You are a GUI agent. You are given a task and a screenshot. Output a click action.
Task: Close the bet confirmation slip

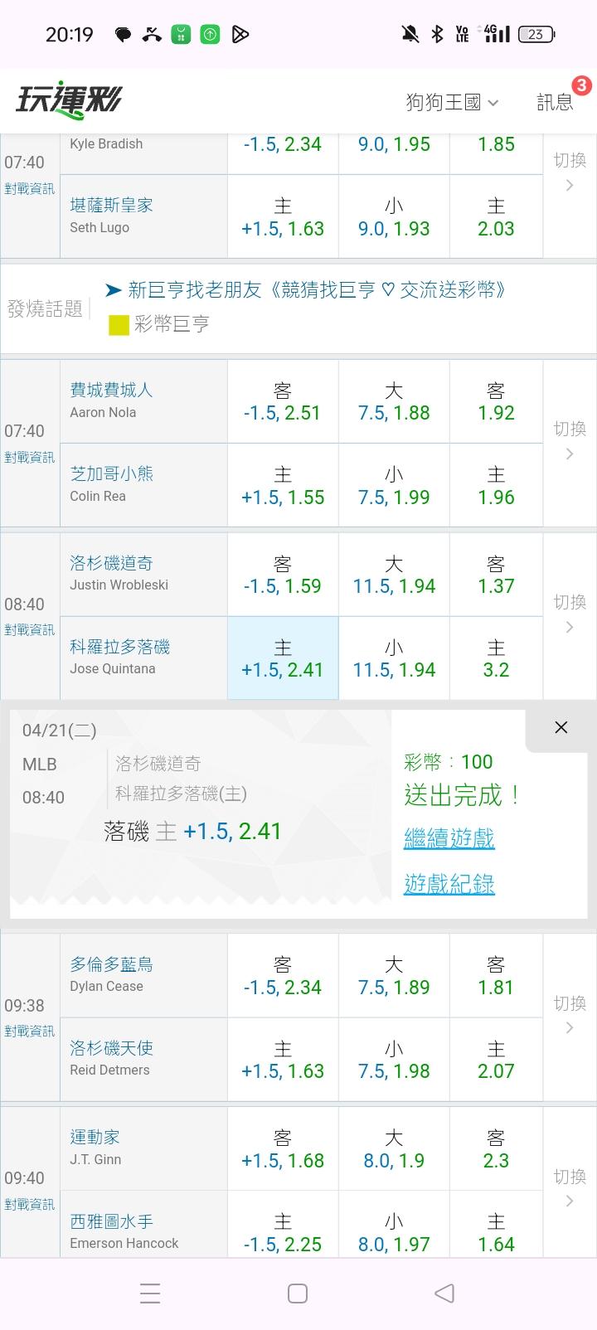point(561,727)
